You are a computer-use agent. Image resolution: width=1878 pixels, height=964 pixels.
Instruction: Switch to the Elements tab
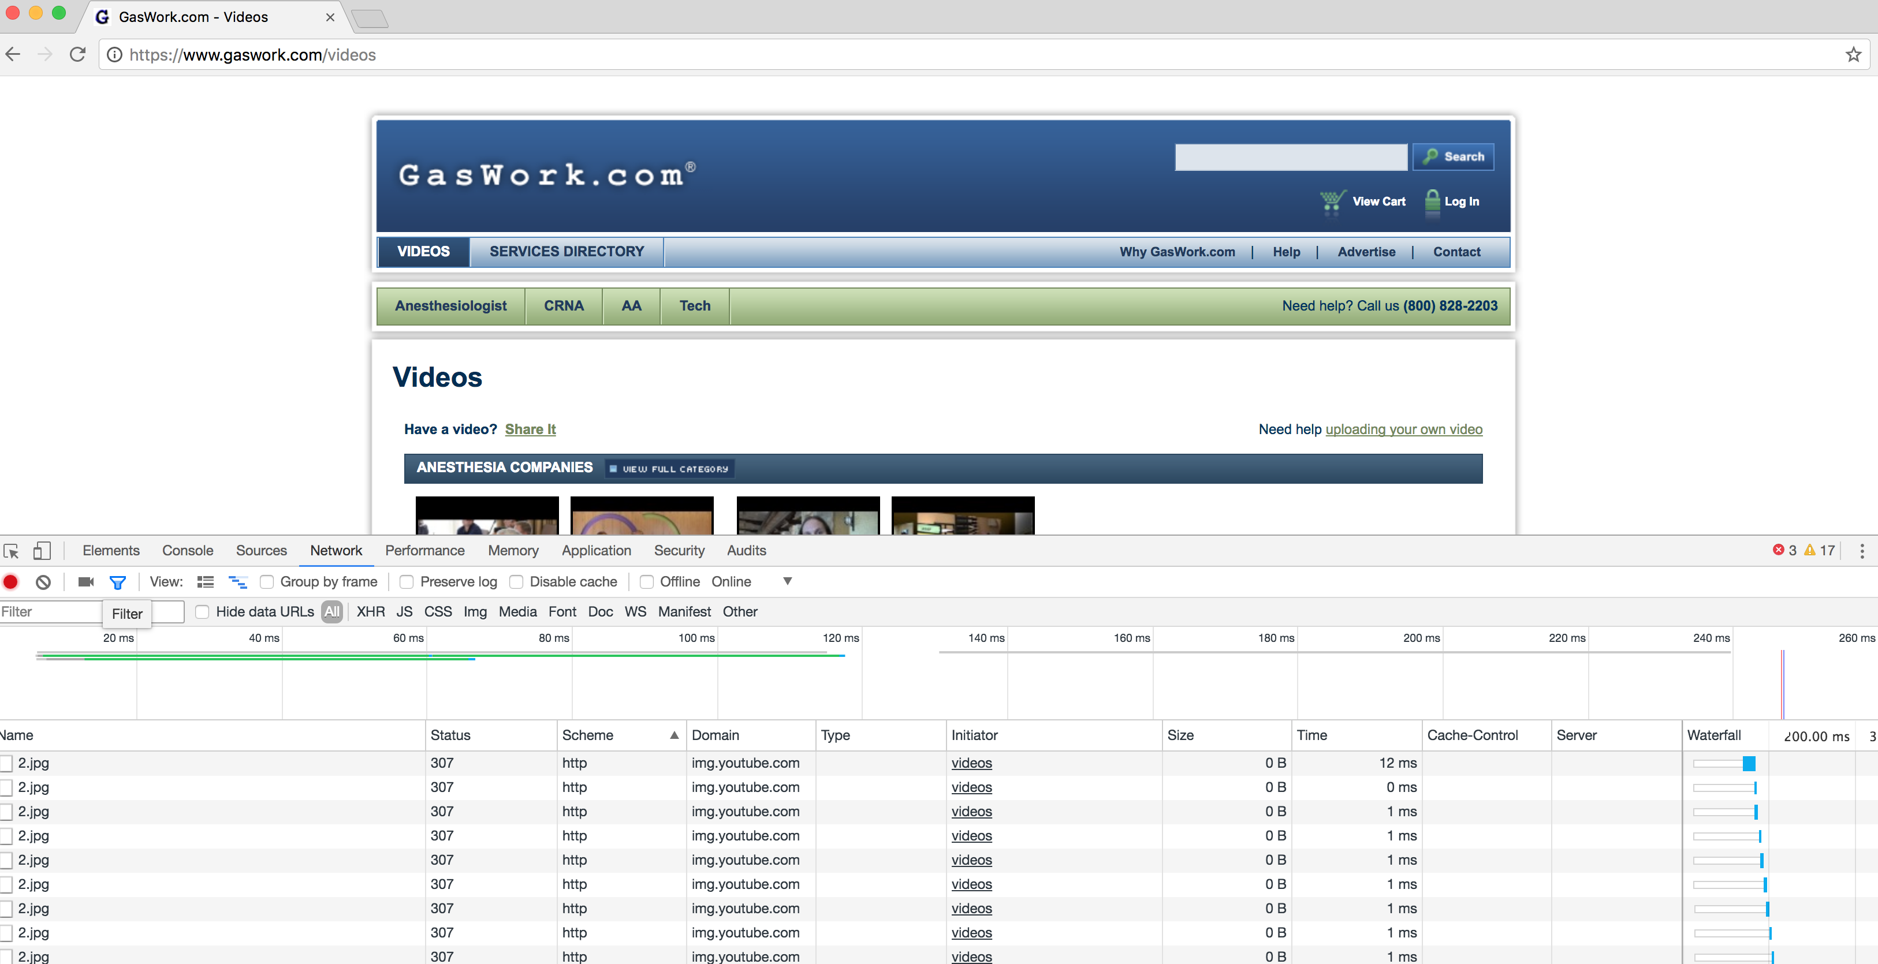111,551
